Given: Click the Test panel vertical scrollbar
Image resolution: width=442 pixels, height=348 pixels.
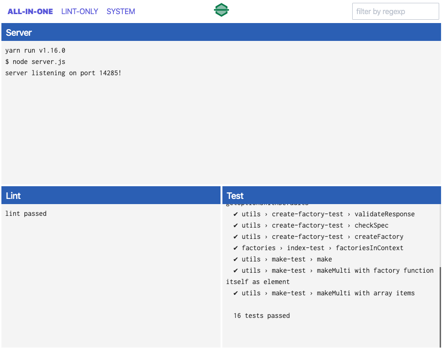Looking at the screenshot, I should coord(440,307).
